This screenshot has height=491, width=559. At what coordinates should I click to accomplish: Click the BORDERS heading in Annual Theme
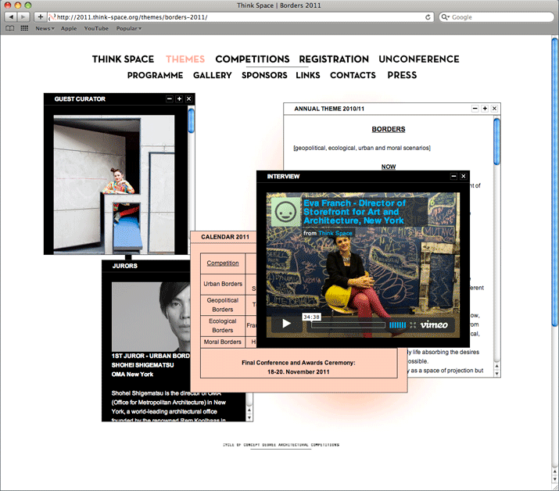tap(389, 129)
